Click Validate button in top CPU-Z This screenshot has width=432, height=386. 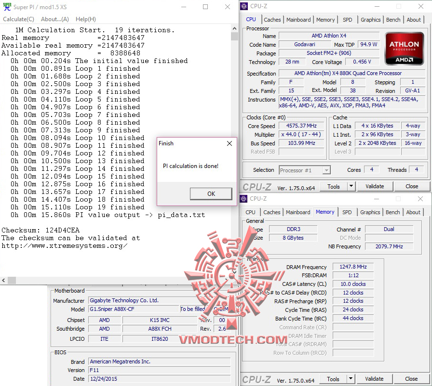pos(375,186)
